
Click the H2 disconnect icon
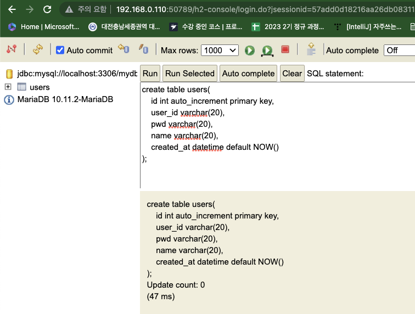pos(12,49)
